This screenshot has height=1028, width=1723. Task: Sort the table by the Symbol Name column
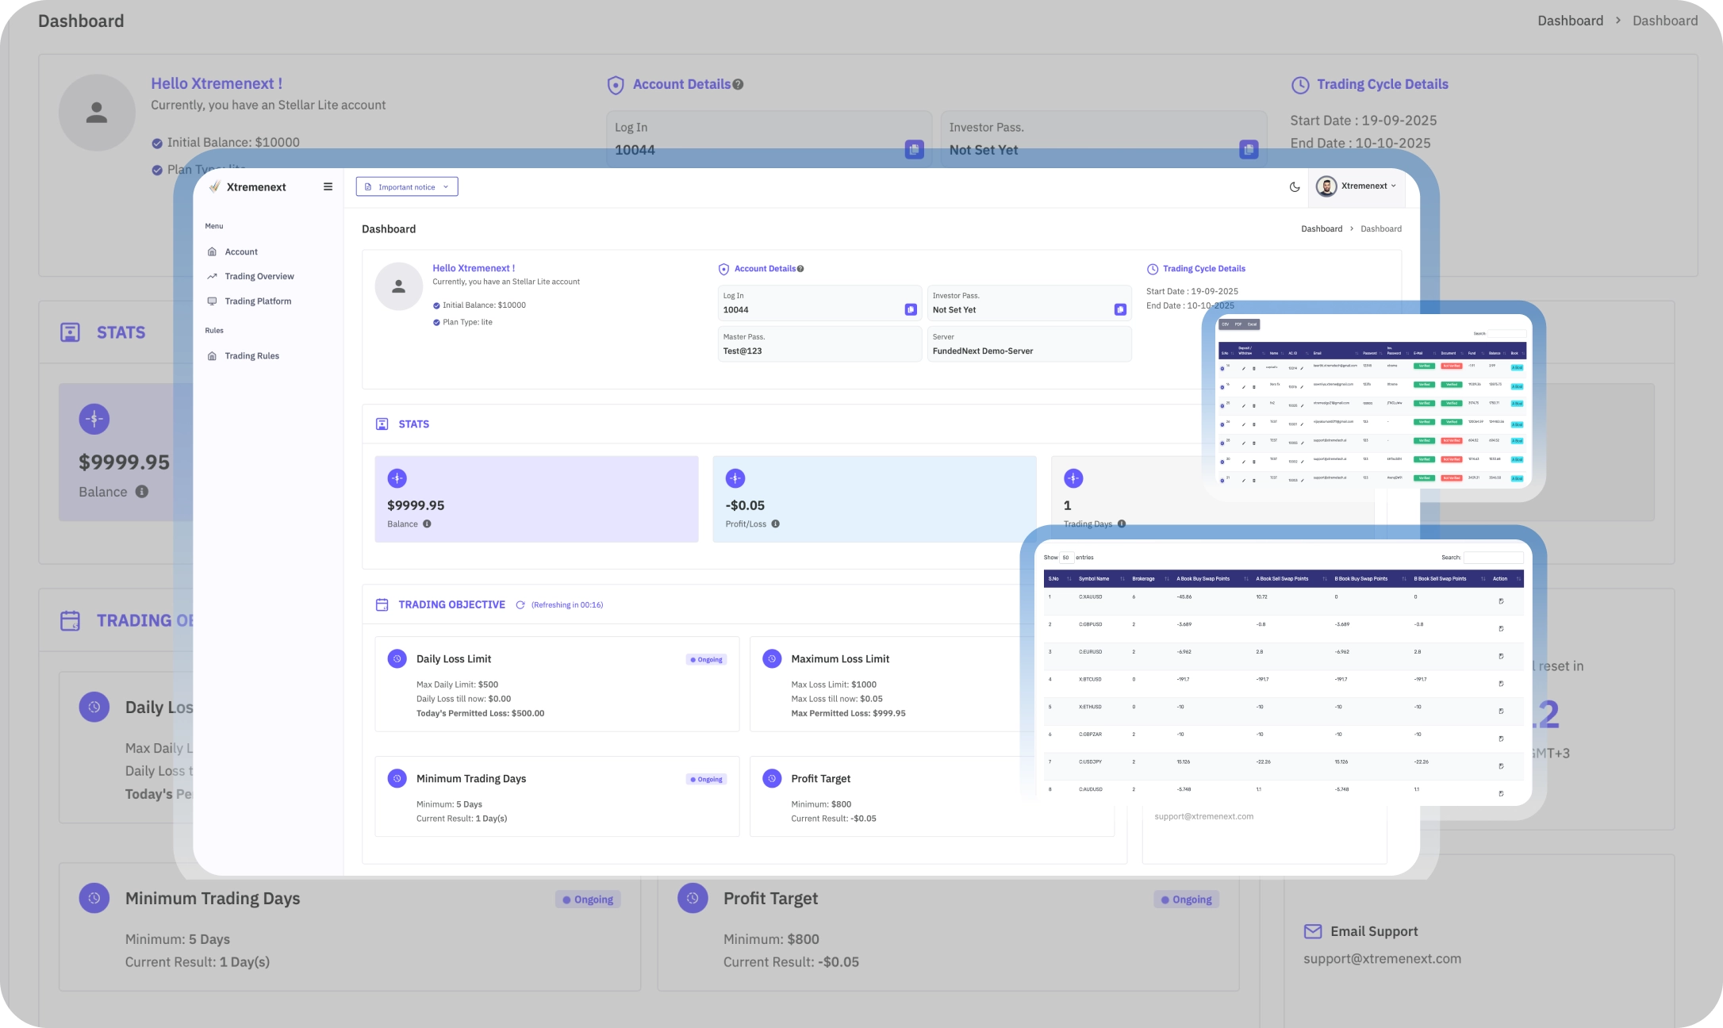[1095, 579]
